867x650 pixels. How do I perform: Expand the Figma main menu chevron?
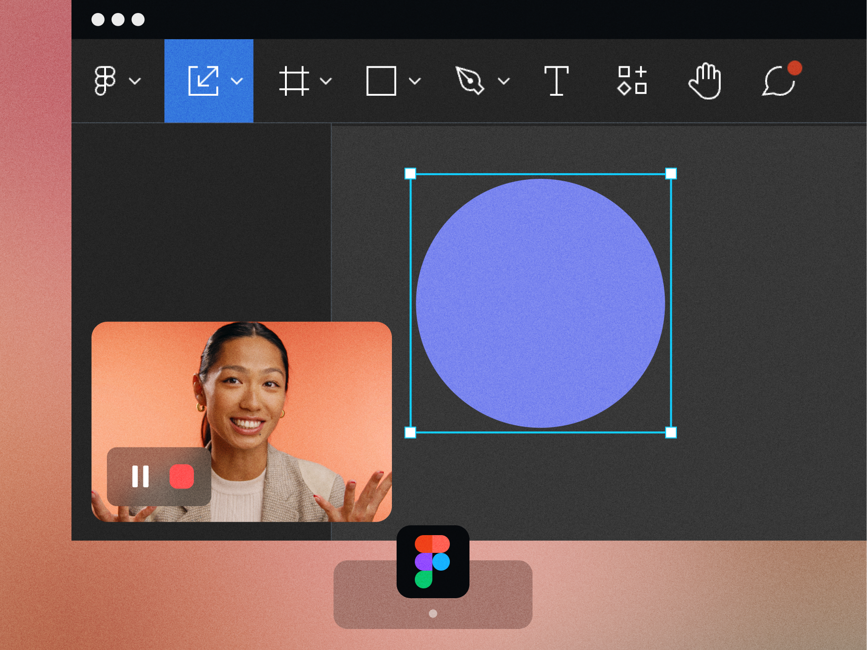pos(135,81)
